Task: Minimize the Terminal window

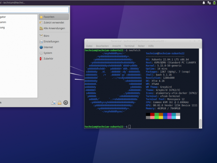Action: click(x=190, y=41)
